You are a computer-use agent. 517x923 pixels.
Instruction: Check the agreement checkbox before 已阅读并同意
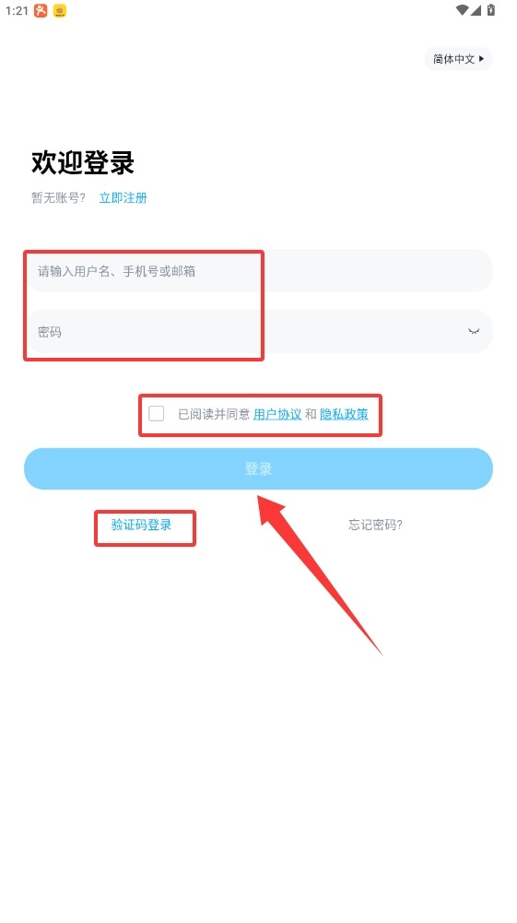pos(157,414)
